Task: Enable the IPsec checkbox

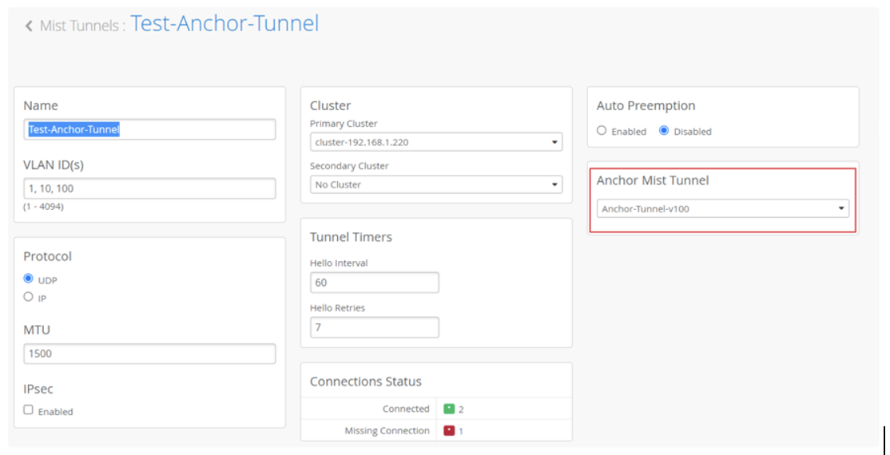Action: point(29,410)
